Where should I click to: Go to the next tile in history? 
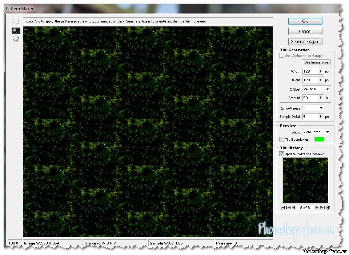click(x=317, y=207)
